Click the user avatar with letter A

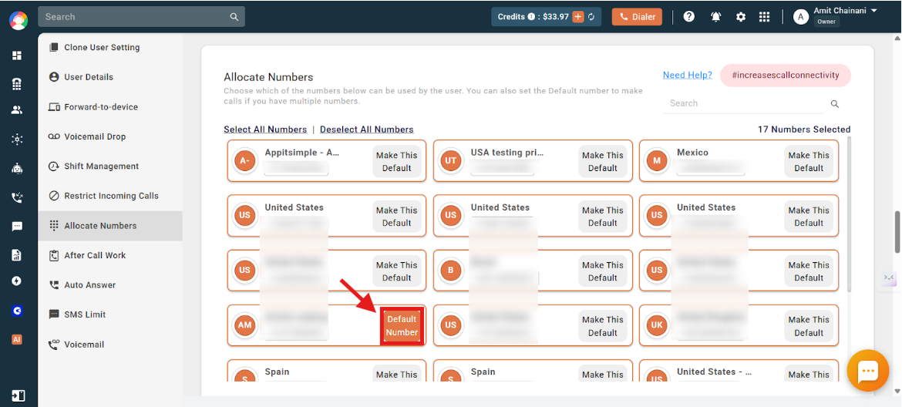[x=801, y=17]
